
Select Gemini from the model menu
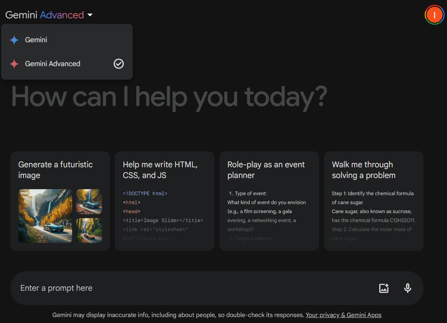click(67, 40)
